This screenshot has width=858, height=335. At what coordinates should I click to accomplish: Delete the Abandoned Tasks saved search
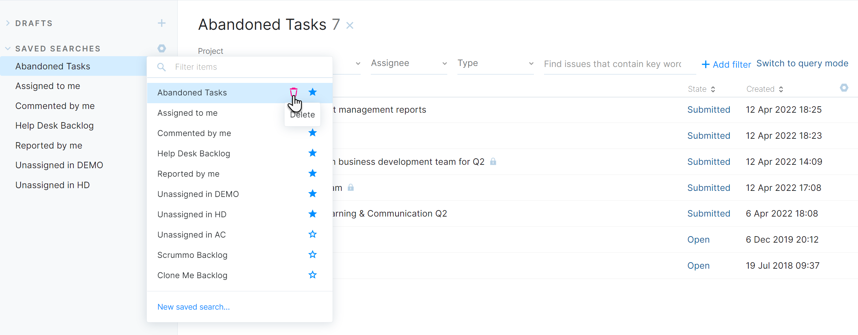coord(293,92)
